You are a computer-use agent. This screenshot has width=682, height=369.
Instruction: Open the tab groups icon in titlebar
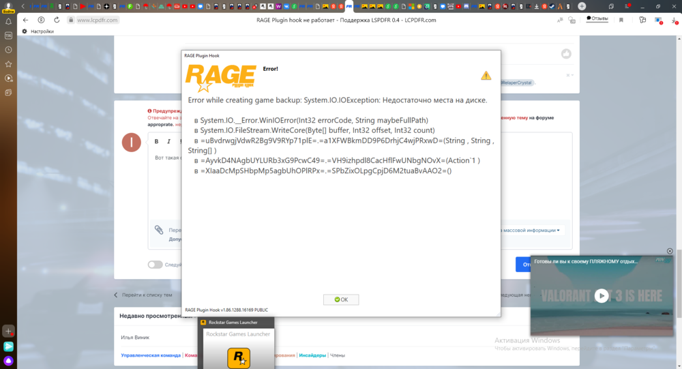611,6
